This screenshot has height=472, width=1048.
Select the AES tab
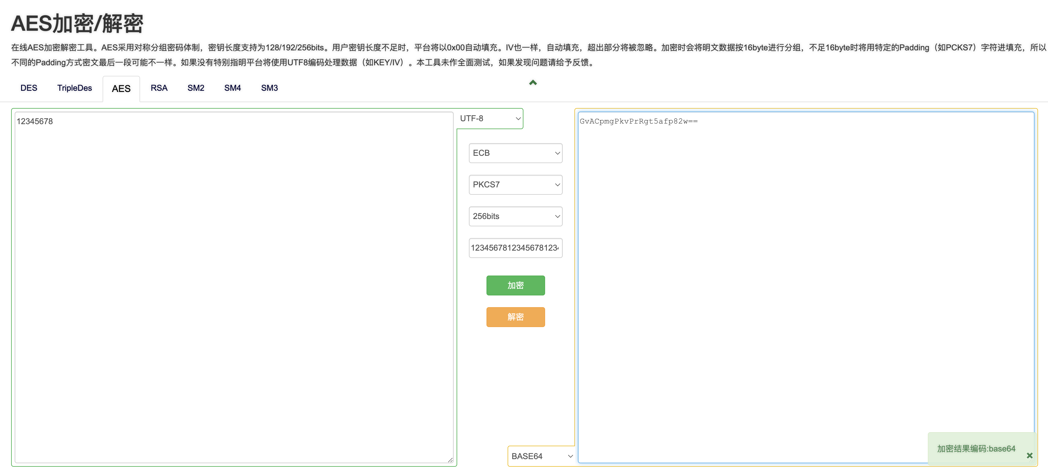pos(121,89)
